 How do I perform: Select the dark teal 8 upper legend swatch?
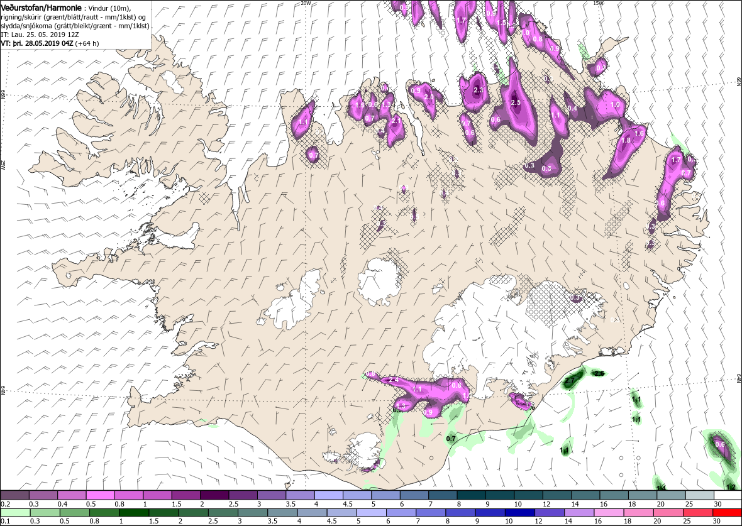tap(471, 496)
